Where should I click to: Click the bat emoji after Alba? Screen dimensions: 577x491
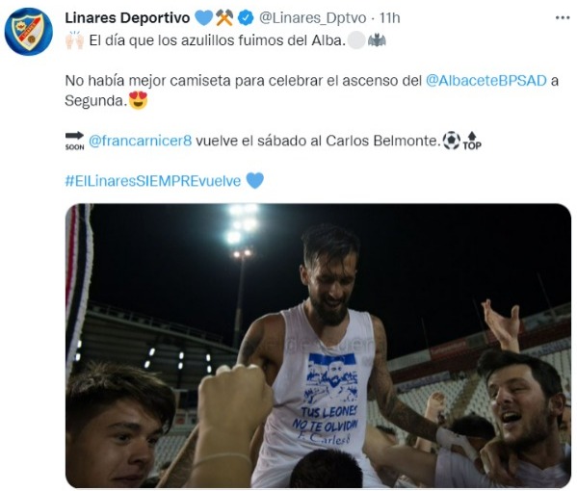point(377,40)
